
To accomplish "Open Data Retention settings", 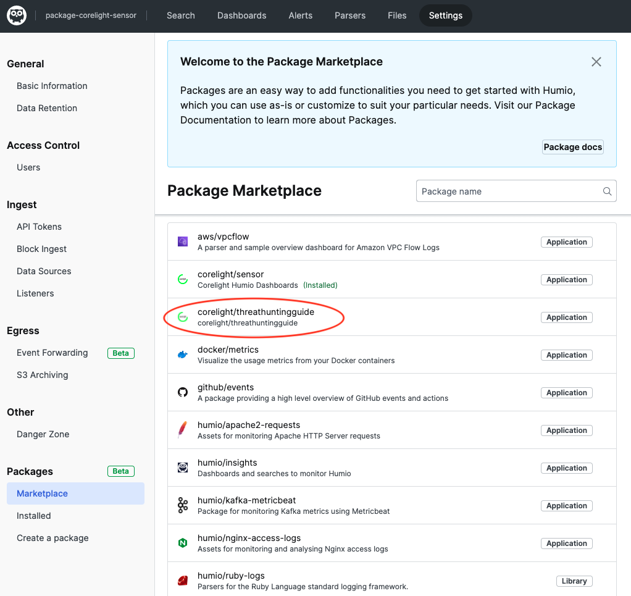I will click(47, 108).
